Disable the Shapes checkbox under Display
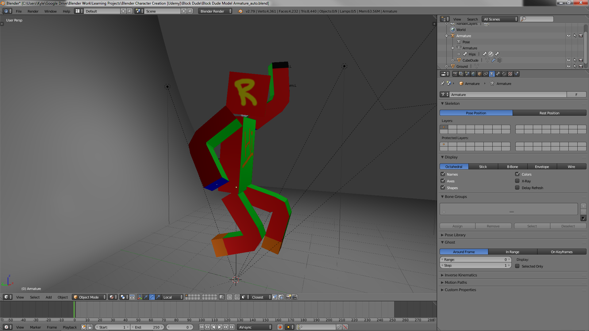The height and width of the screenshot is (331, 589). pyautogui.click(x=443, y=188)
